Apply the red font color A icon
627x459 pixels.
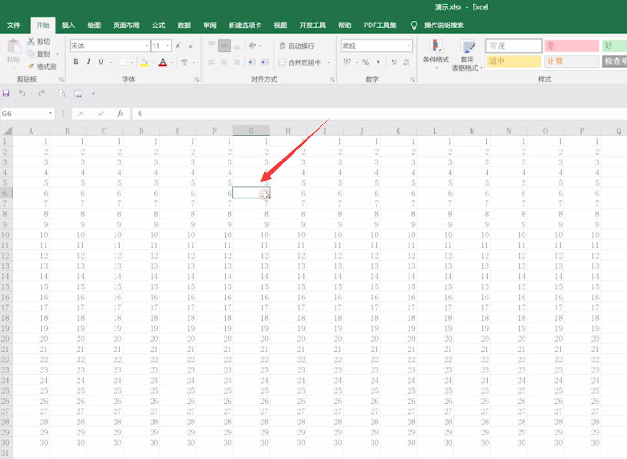point(163,62)
